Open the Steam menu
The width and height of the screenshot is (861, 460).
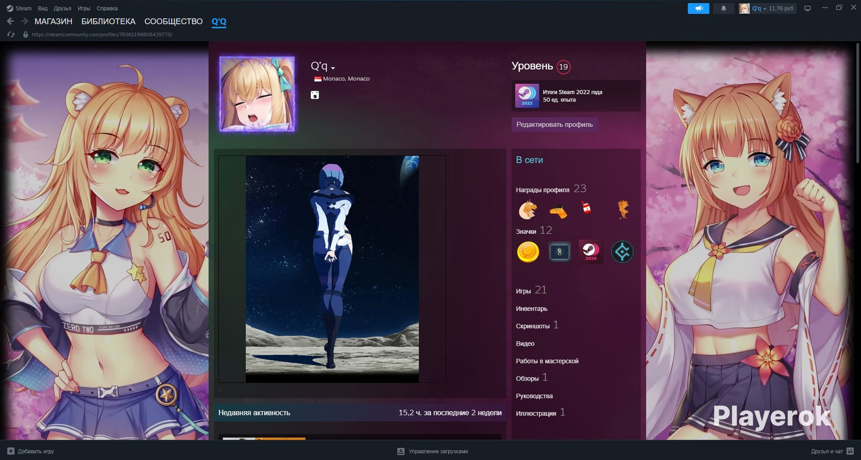click(x=23, y=8)
